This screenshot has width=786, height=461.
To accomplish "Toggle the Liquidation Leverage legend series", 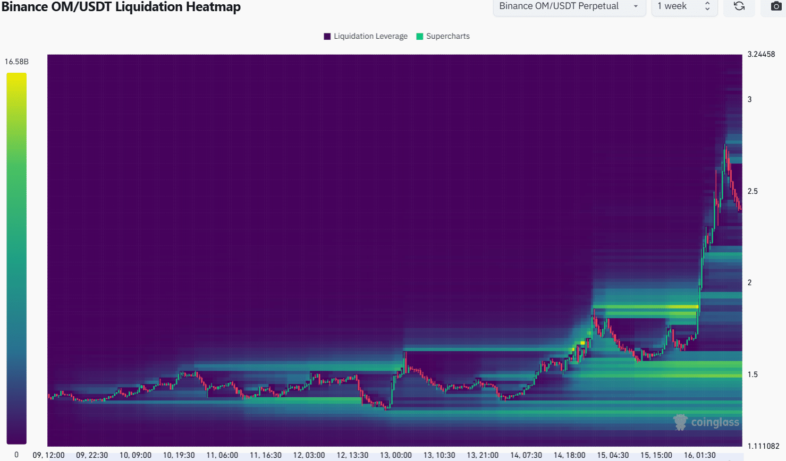I will tap(366, 36).
